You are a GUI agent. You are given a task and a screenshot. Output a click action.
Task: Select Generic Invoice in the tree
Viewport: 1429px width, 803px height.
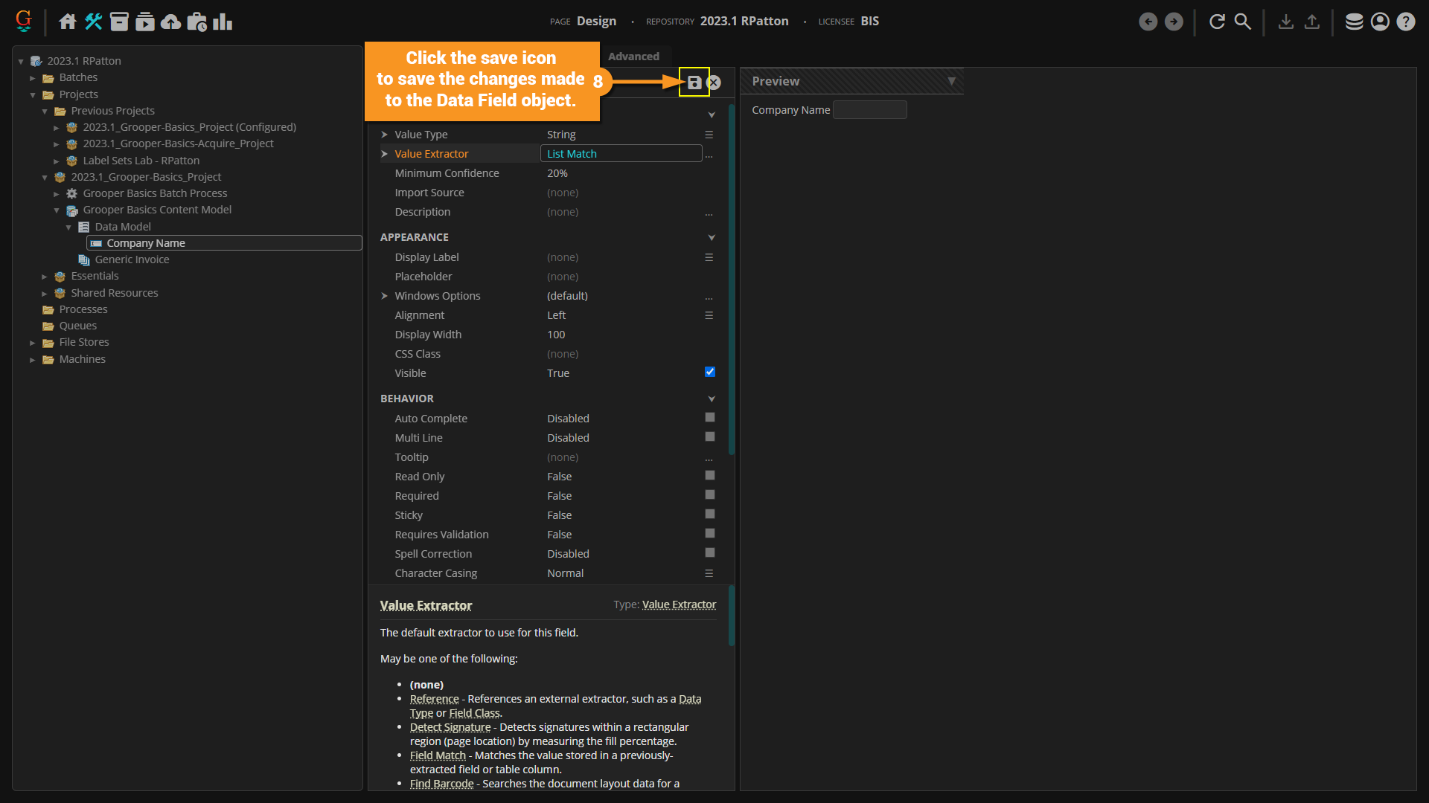(x=132, y=259)
